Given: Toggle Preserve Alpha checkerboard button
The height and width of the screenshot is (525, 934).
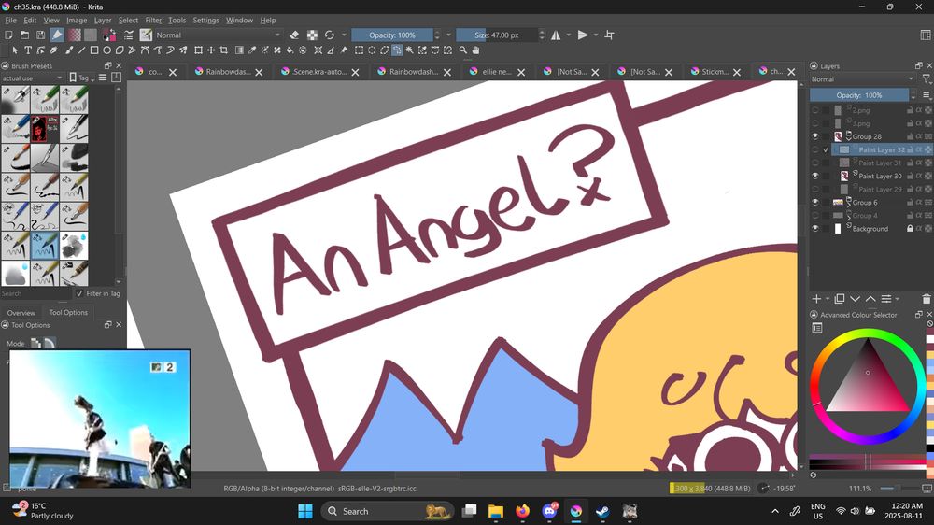Looking at the screenshot, I should (x=312, y=35).
